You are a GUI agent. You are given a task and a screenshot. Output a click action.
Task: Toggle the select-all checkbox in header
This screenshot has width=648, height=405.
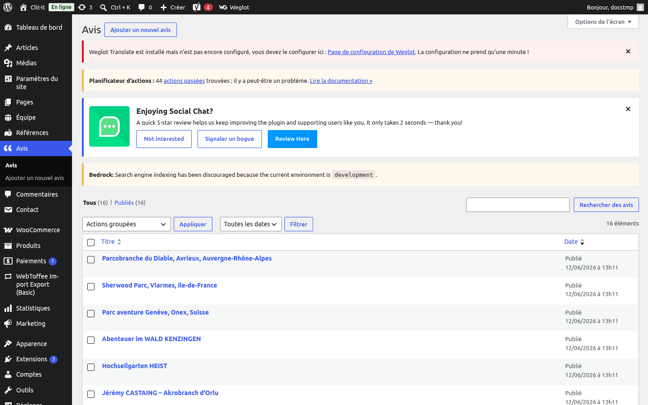click(x=91, y=243)
